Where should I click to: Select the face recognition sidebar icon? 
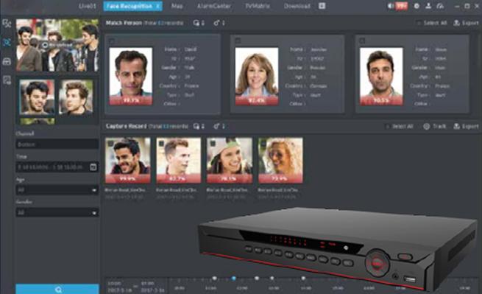(7, 43)
